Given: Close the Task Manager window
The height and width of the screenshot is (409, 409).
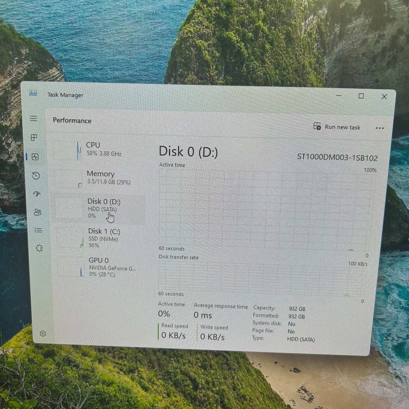Looking at the screenshot, I should click(384, 97).
